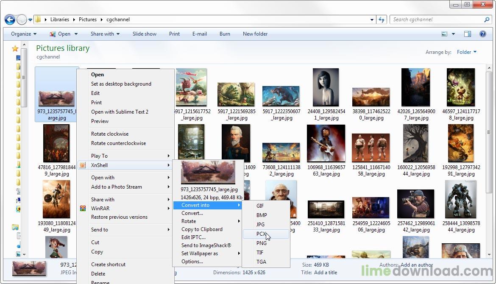Screen dimensions: 496x284
Task: Open the XnShell submenu icon
Action: click(x=82, y=165)
